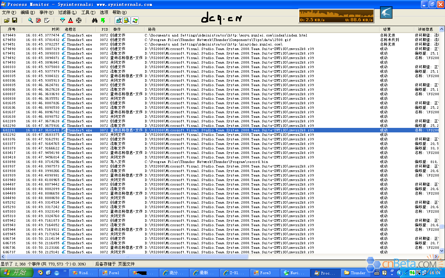The height and width of the screenshot is (278, 445).
Task: Select the row with path ending 2508.gif
Action: pyautogui.click(x=219, y=40)
